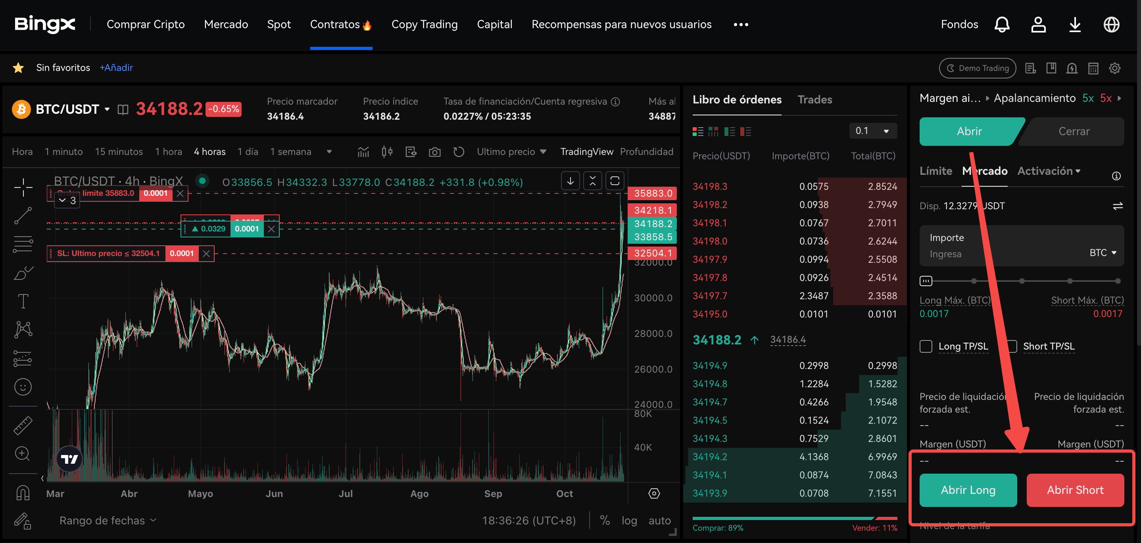
Task: Enable the Long TP/SL checkbox
Action: click(x=926, y=346)
